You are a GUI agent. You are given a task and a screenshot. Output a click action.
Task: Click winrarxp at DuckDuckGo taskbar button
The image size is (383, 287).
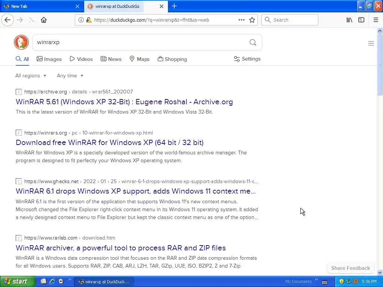104,282
